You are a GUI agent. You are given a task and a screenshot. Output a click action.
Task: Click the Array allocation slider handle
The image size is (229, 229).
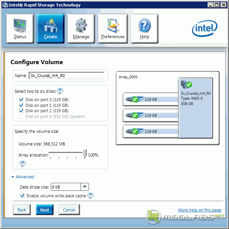[x=85, y=154]
